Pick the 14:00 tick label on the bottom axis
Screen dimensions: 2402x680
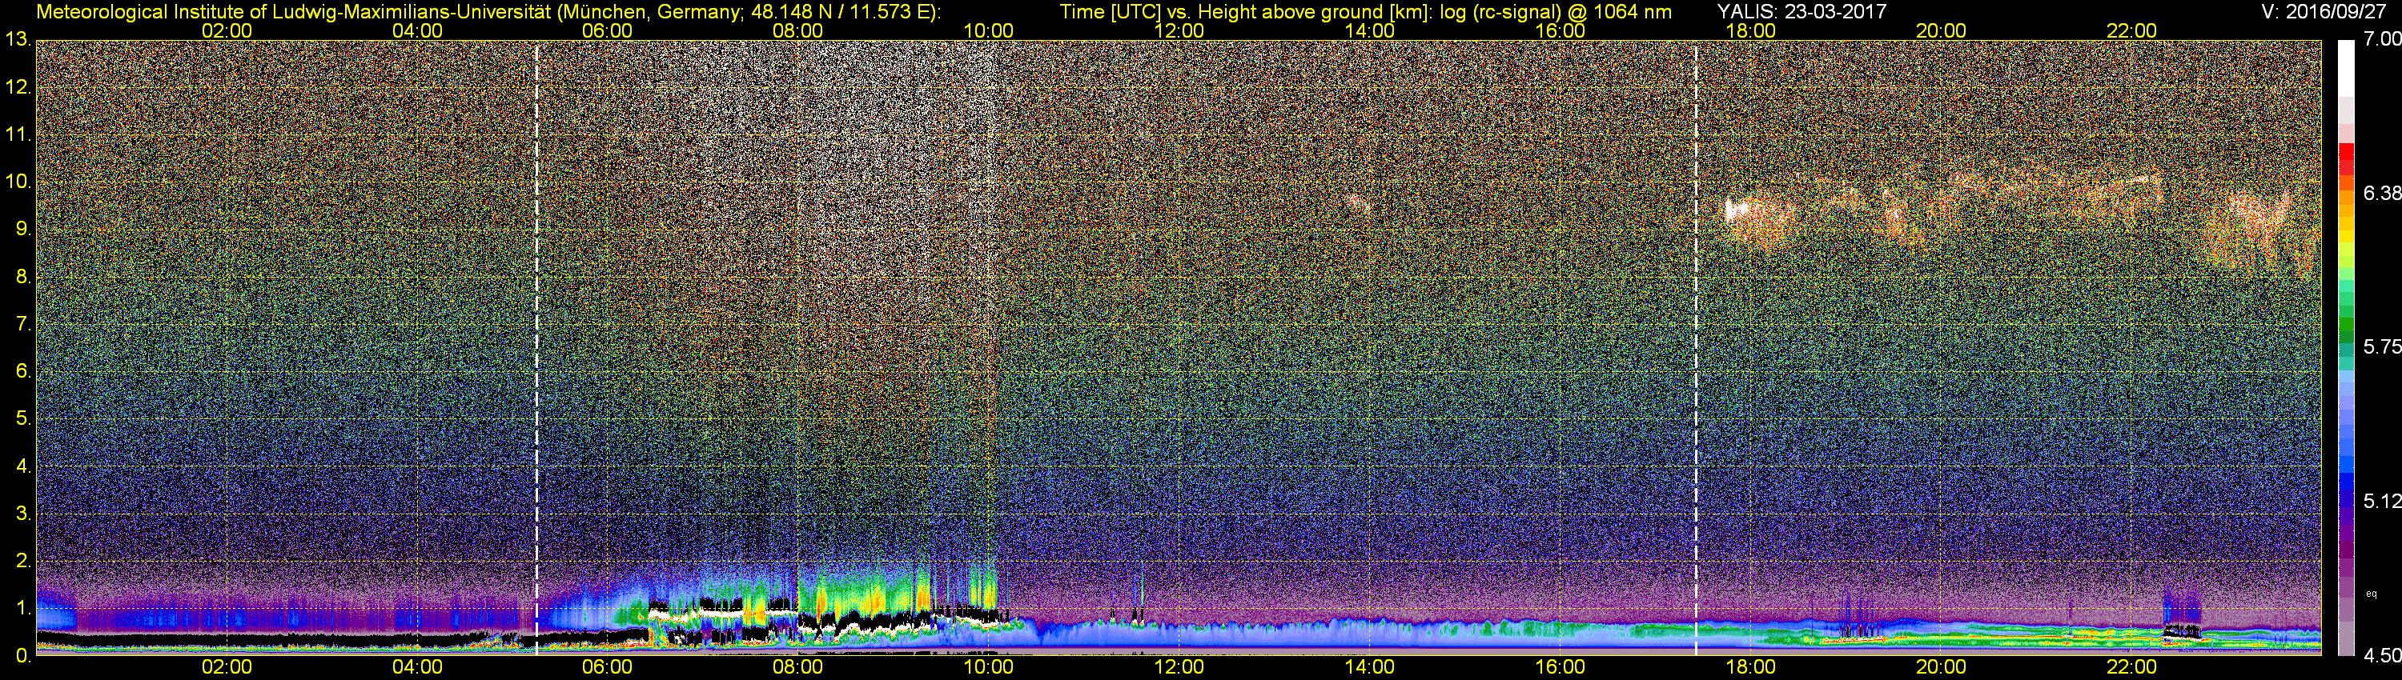click(1370, 668)
